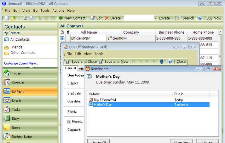Open the Calendar section in sidebar
Viewport: 225px width, 143px height.
(30, 82)
